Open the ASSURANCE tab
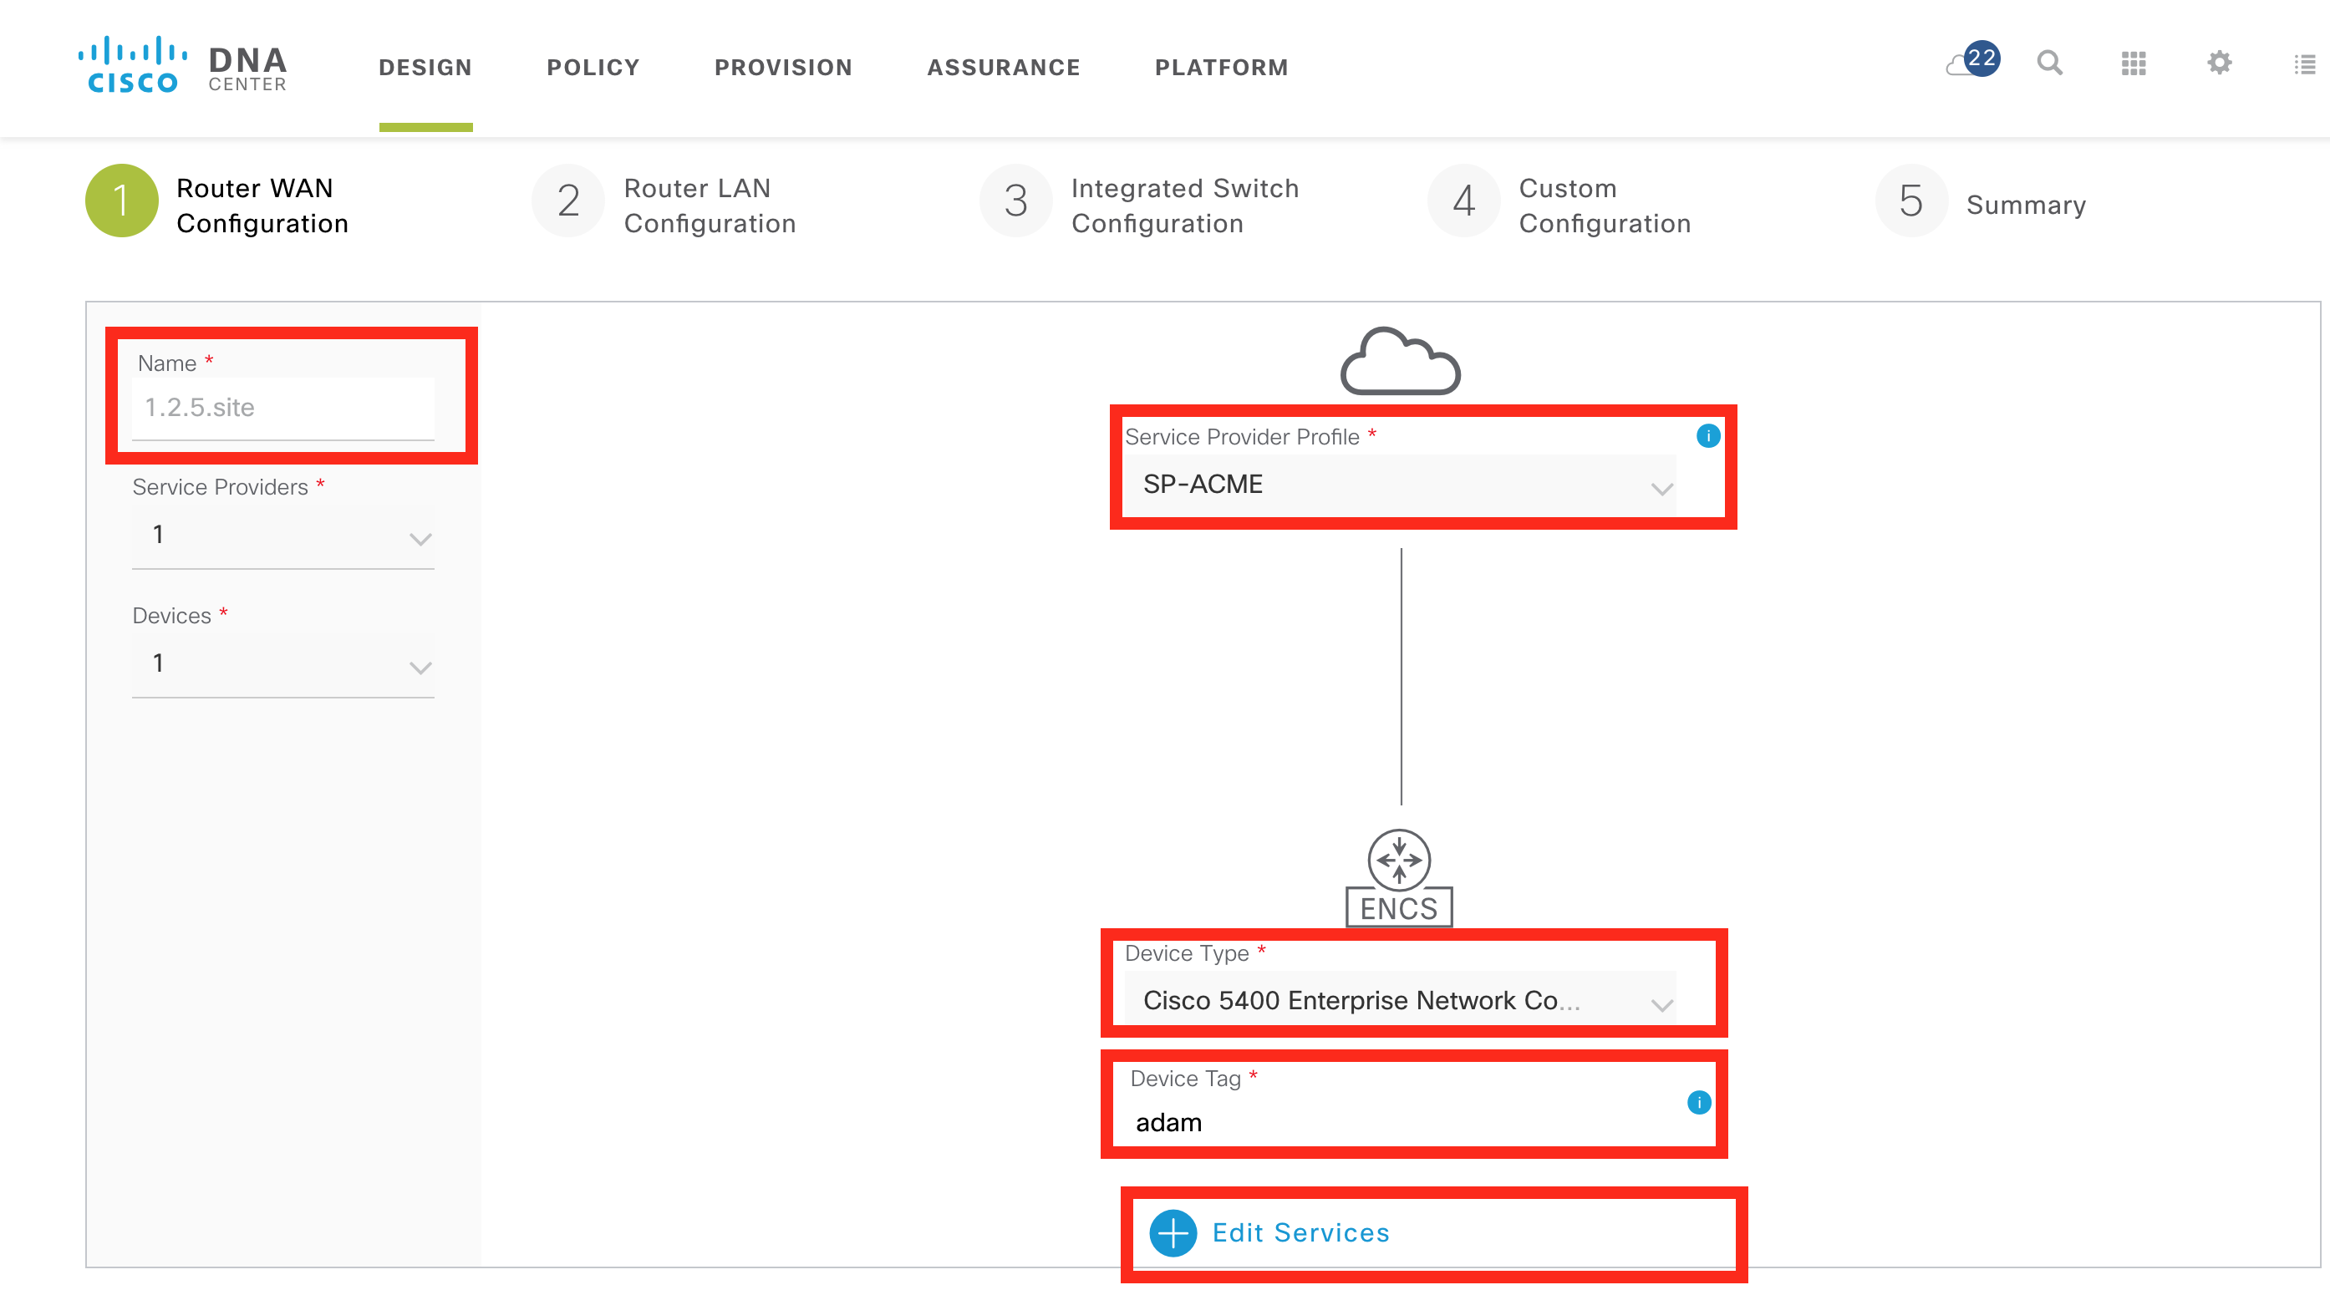The width and height of the screenshot is (2330, 1290). 1003,68
